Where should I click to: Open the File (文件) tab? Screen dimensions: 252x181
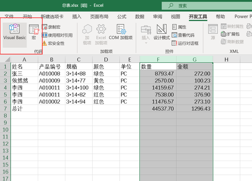click(x=9, y=16)
